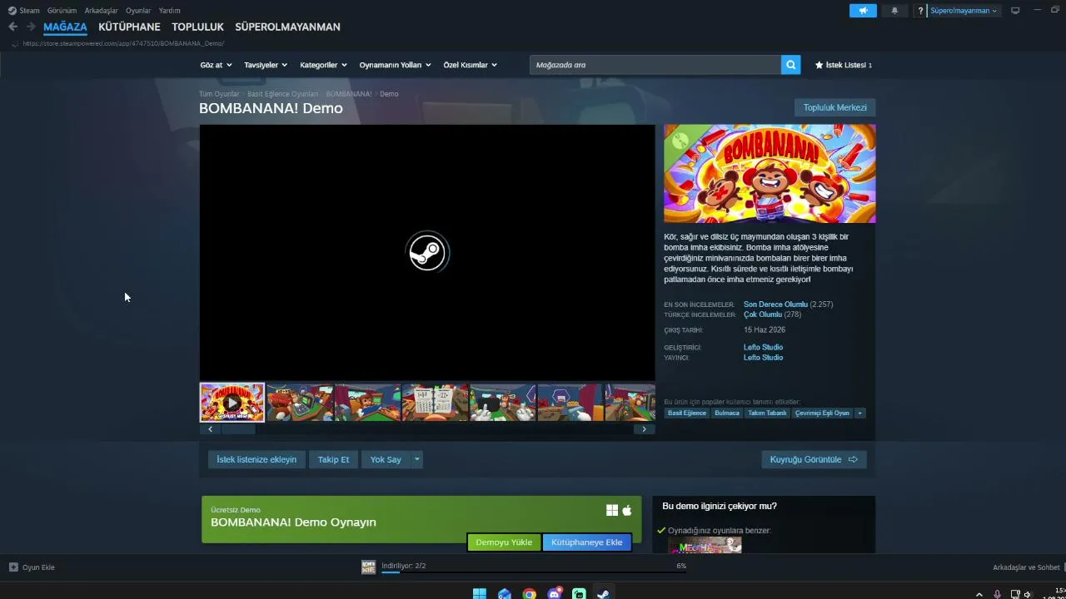Click the Steam loading logo in player
The image size is (1066, 599).
click(x=427, y=253)
